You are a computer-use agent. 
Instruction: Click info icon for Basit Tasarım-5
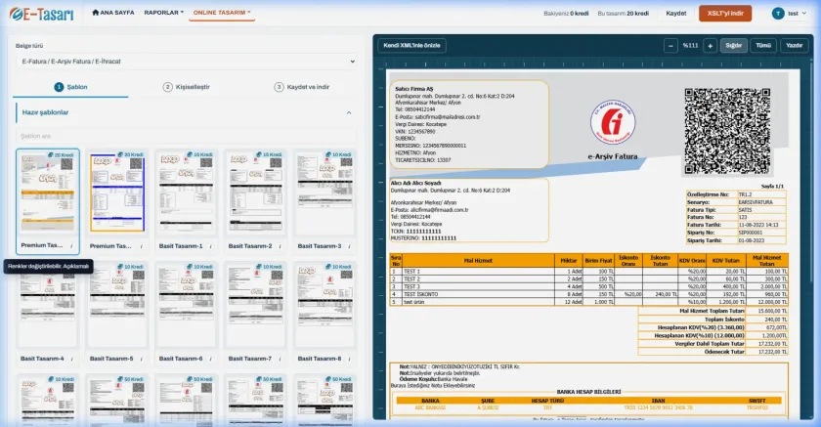[x=142, y=359]
